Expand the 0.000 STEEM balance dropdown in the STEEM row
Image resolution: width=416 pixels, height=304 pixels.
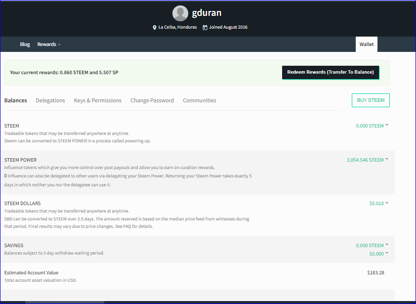click(372, 126)
